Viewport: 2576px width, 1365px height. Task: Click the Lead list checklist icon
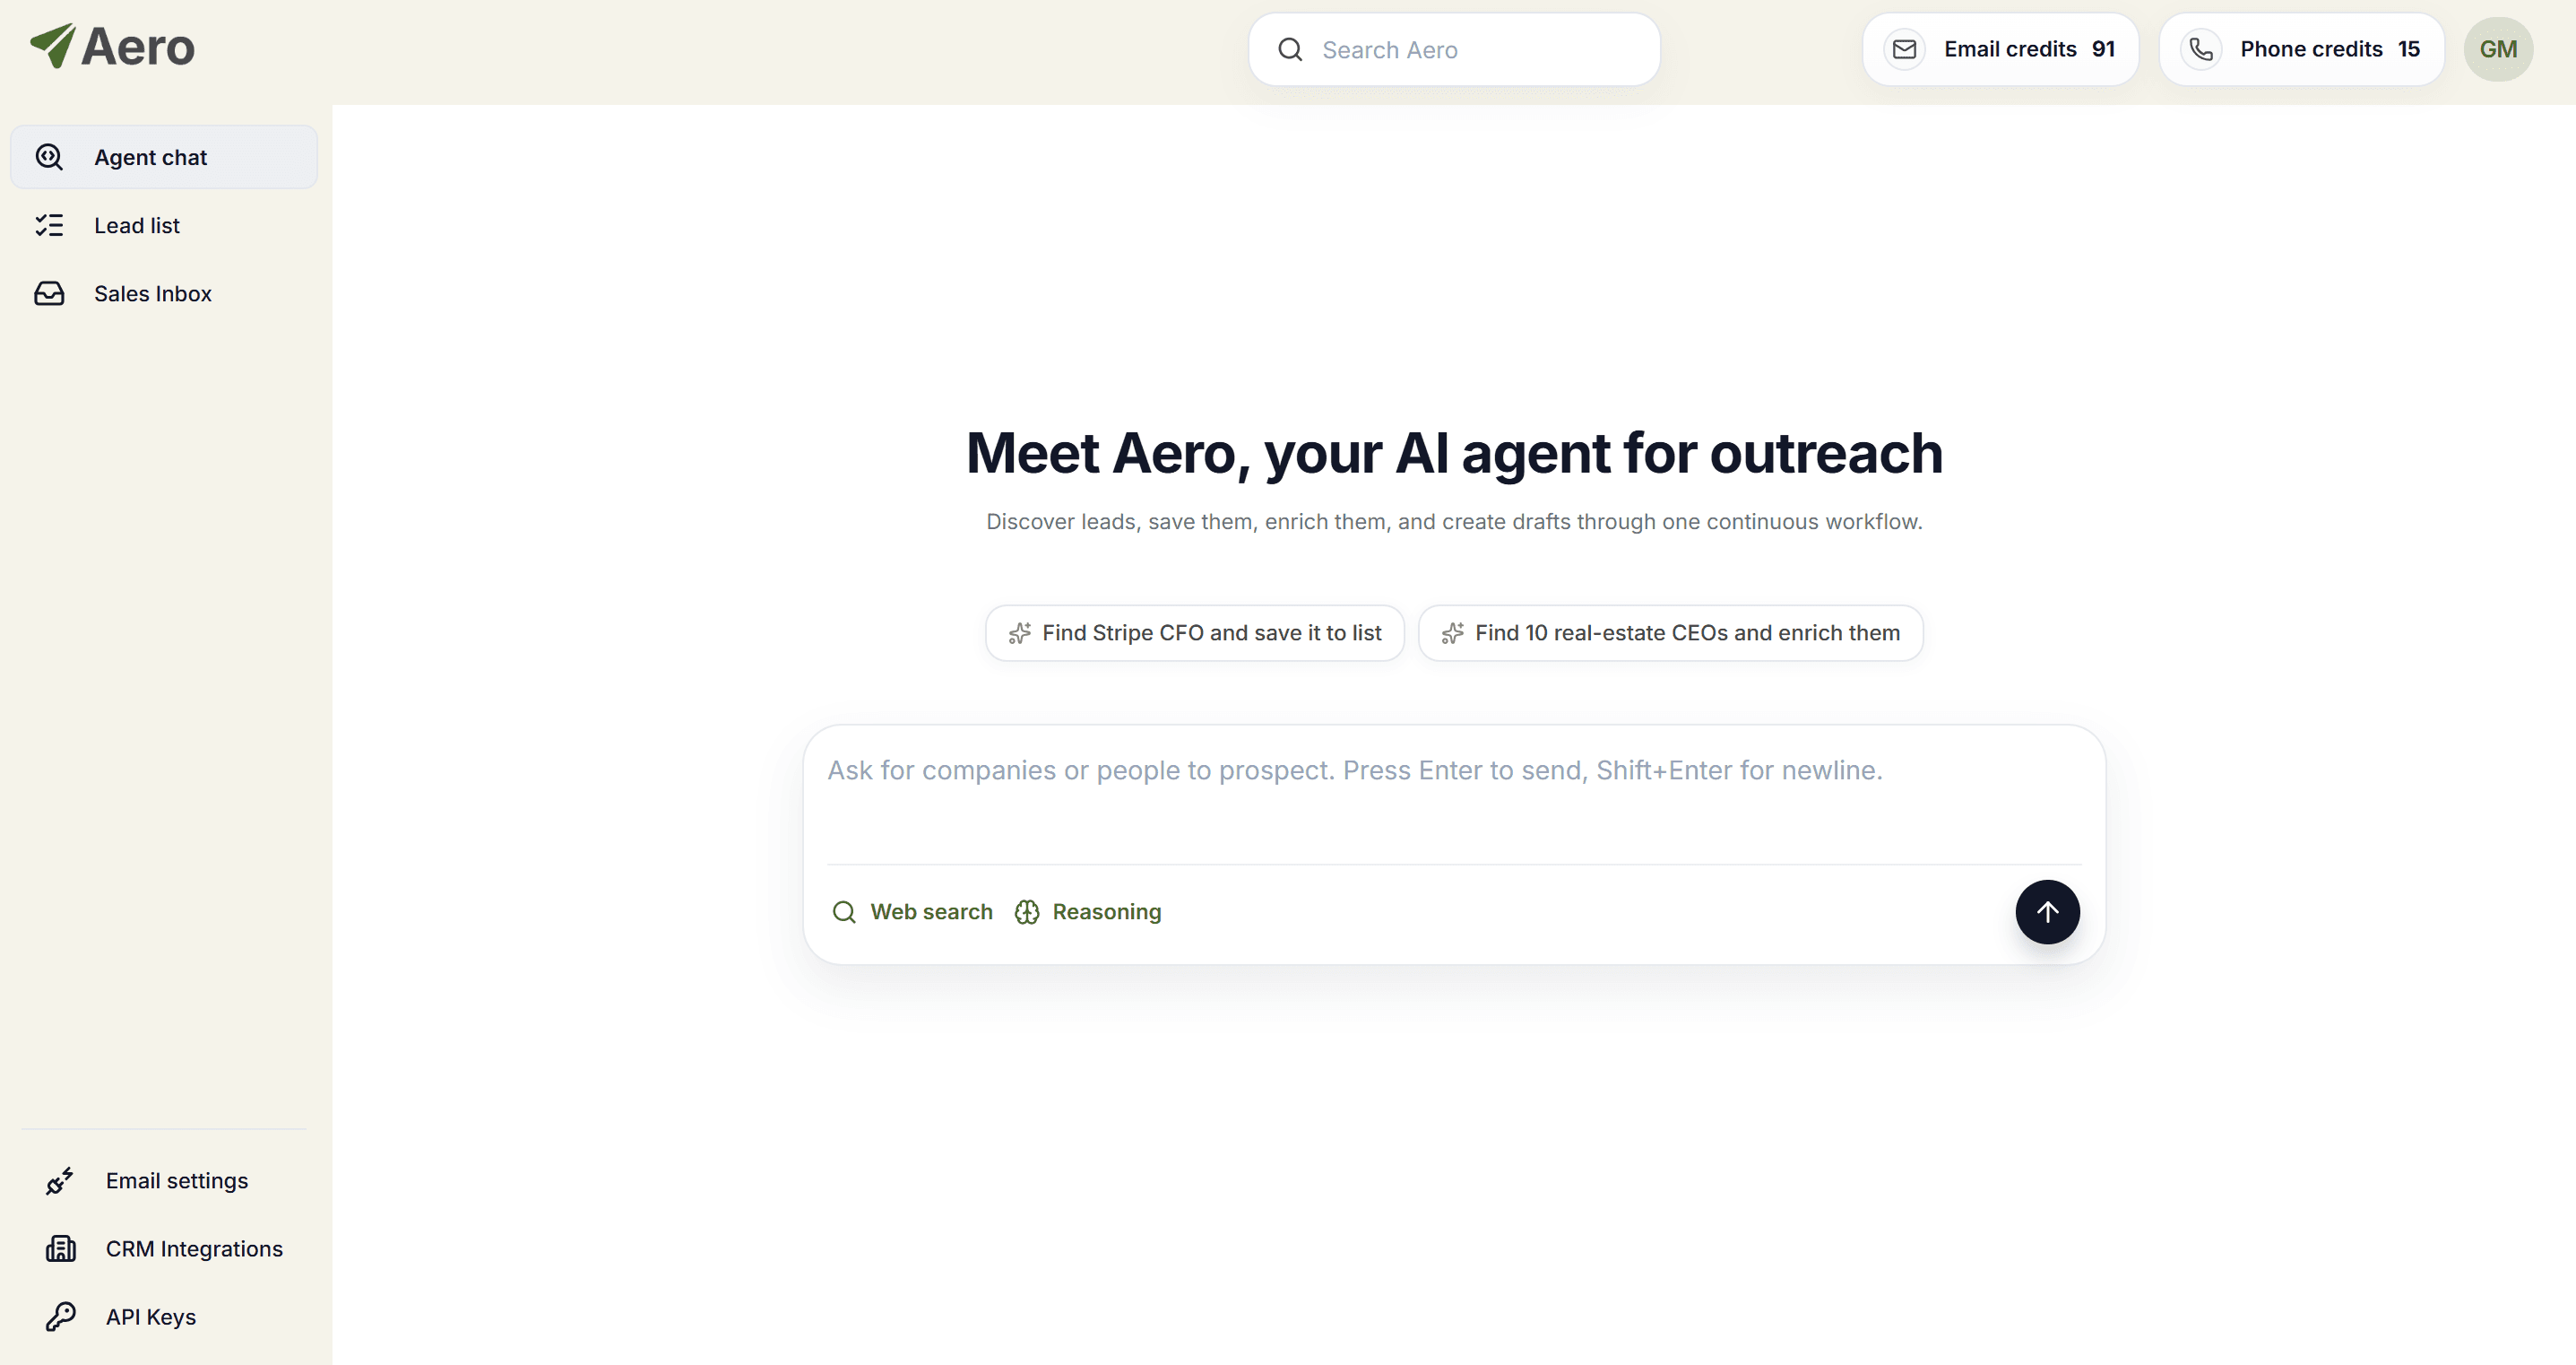point(49,225)
